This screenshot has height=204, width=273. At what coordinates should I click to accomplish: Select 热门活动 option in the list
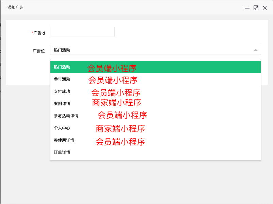pyautogui.click(x=156, y=67)
